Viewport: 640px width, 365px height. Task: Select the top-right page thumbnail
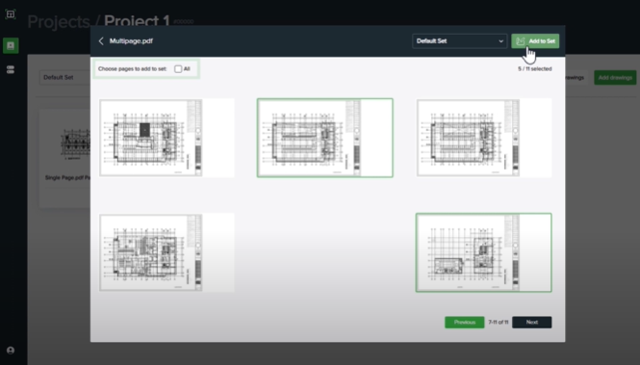pyautogui.click(x=484, y=138)
